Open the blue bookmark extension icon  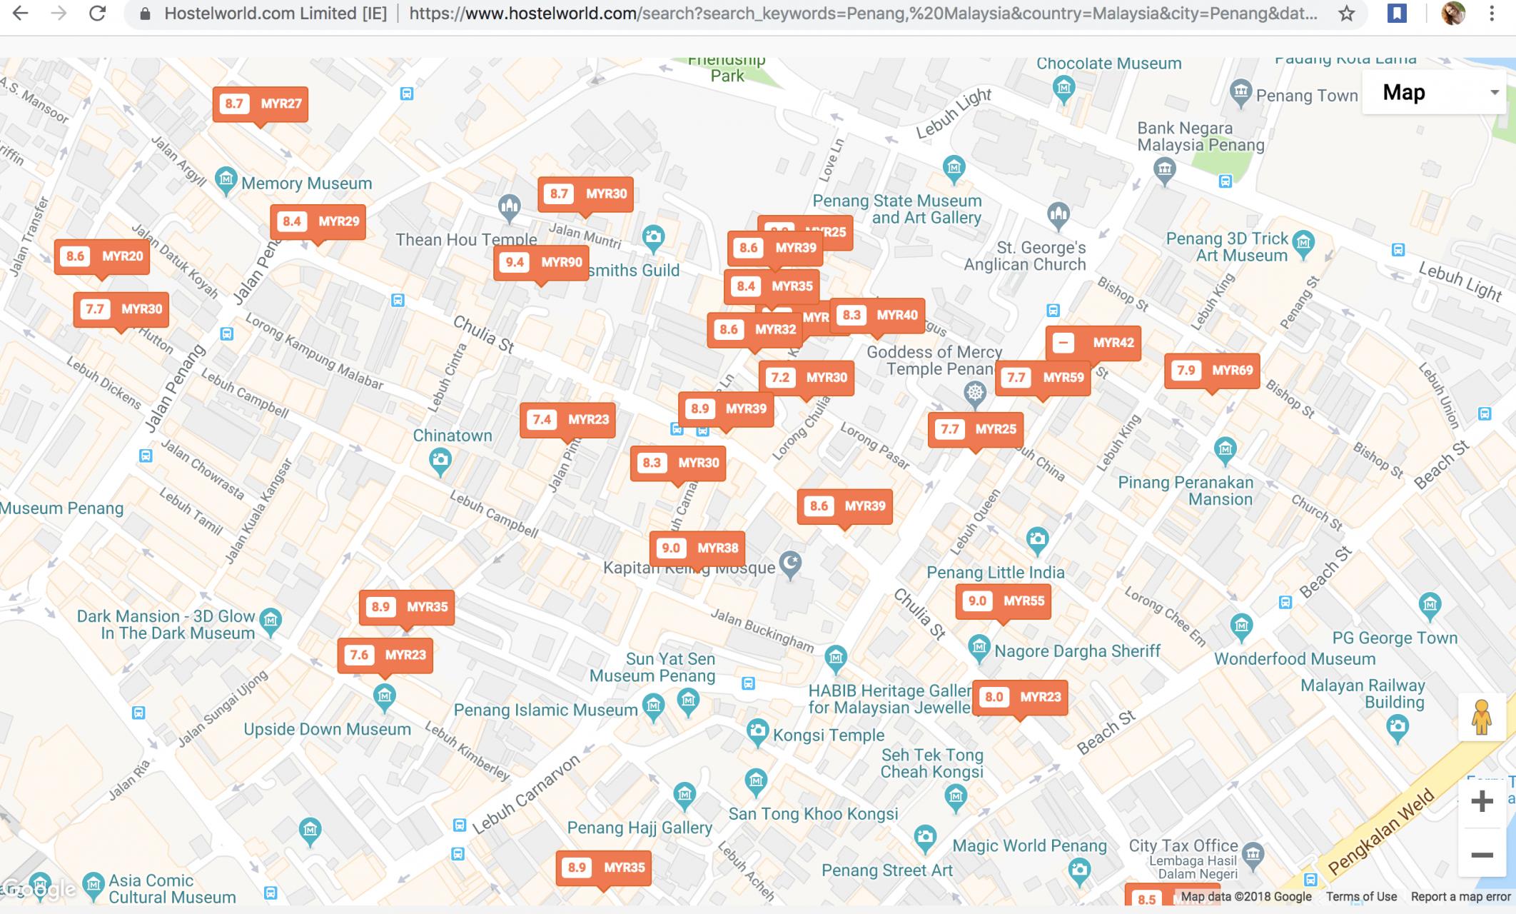click(1397, 14)
